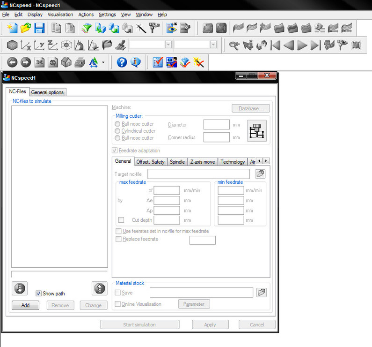This screenshot has height=347, width=372.
Task: Browse for Material stock file folder icon
Action: 262,292
